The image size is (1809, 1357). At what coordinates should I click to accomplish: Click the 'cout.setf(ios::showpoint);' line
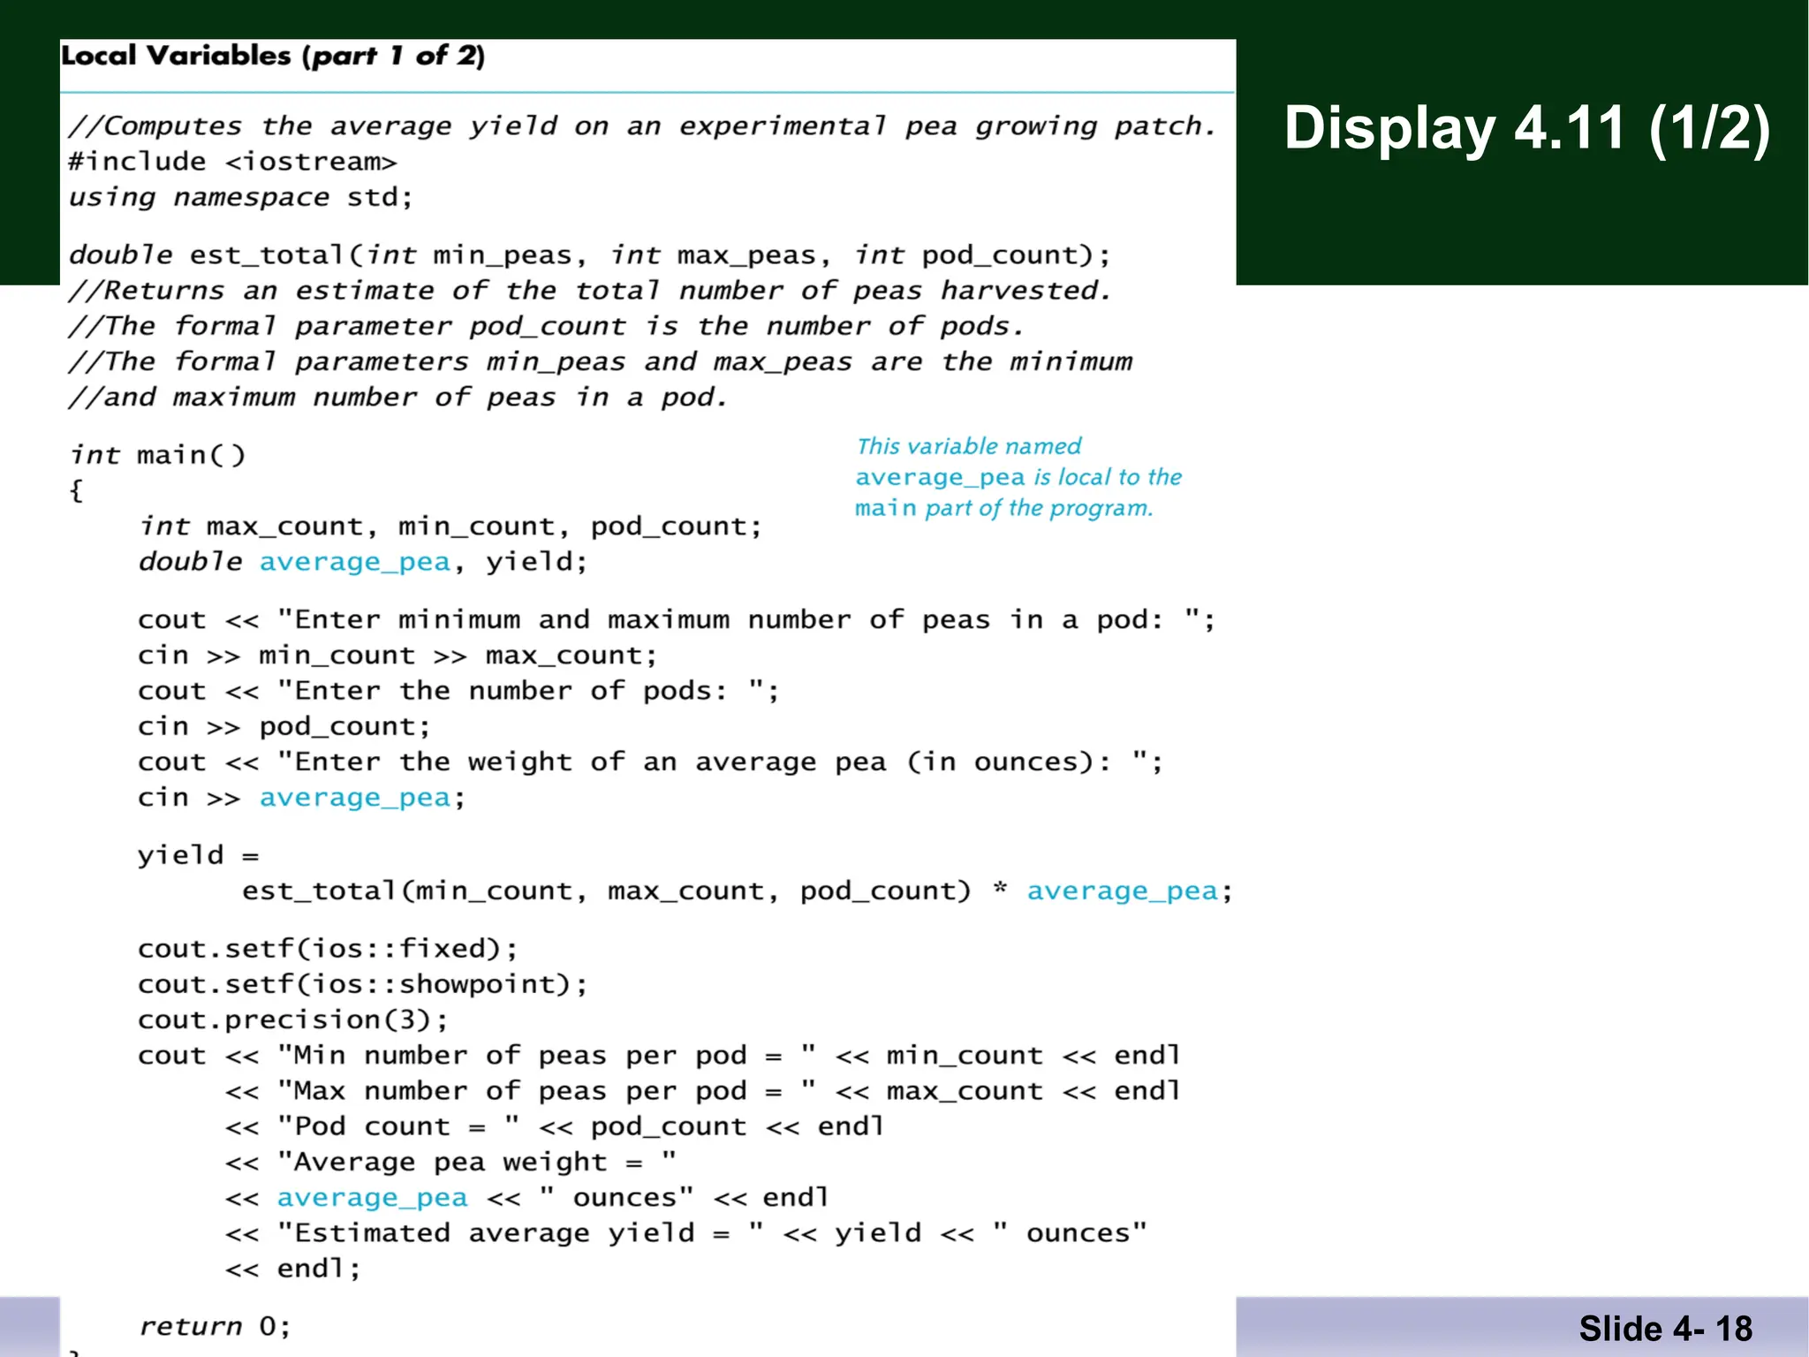click(x=363, y=984)
